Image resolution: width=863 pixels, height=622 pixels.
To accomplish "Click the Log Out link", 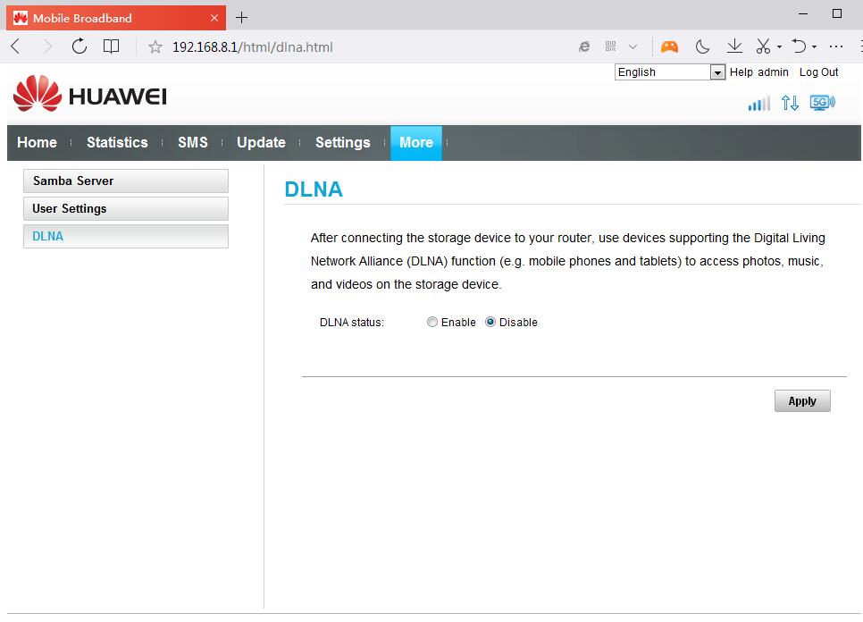I will [818, 72].
